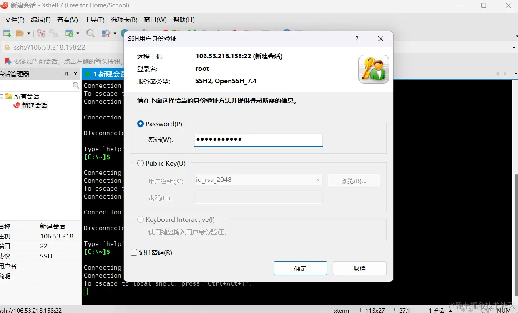The width and height of the screenshot is (518, 313).
Task: Select Keyboard Interactive authentication option
Action: (141, 219)
